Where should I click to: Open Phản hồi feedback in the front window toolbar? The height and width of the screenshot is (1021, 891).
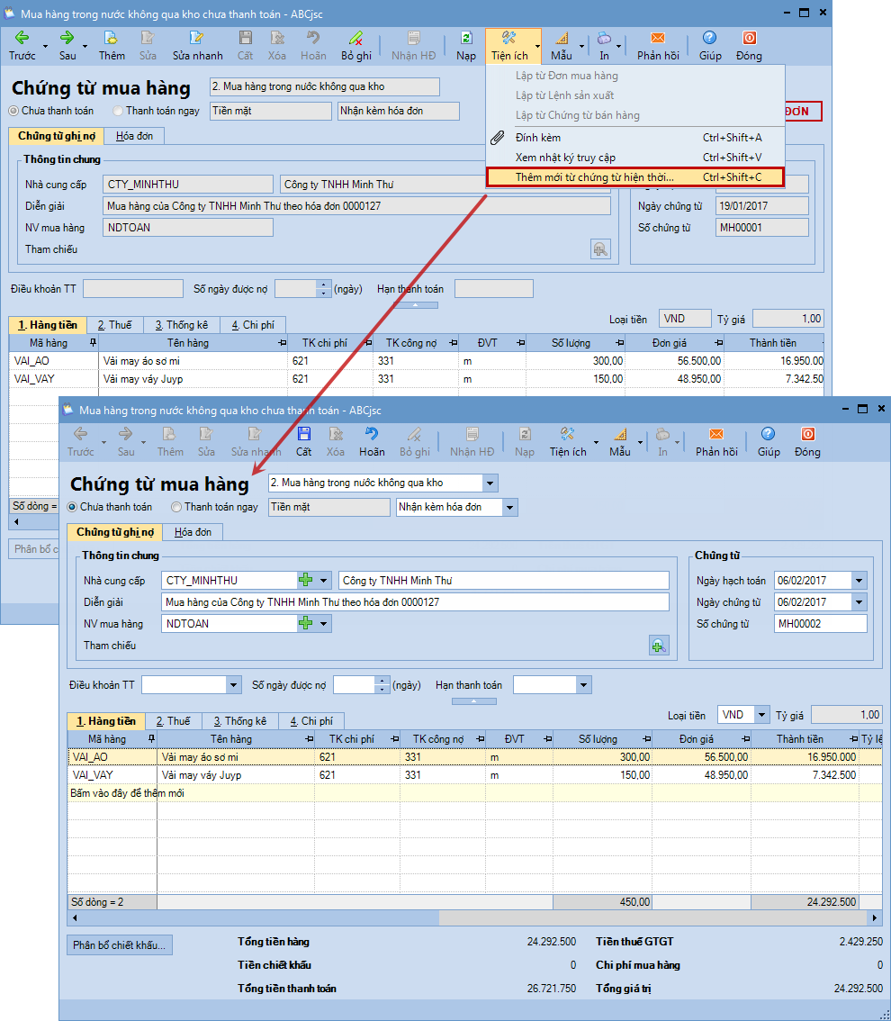coord(716,441)
